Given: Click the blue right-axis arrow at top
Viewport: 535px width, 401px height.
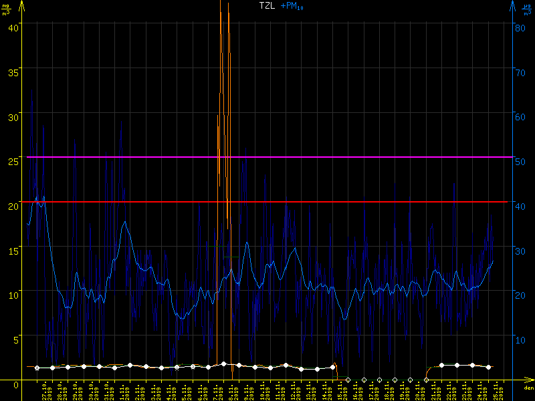Looking at the screenshot, I should point(513,7).
